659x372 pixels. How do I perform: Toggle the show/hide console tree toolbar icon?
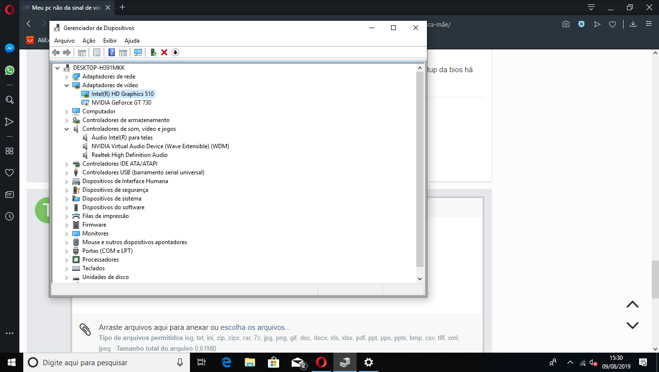(x=82, y=52)
